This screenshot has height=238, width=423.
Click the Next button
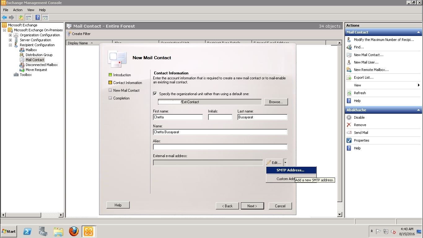(x=252, y=206)
